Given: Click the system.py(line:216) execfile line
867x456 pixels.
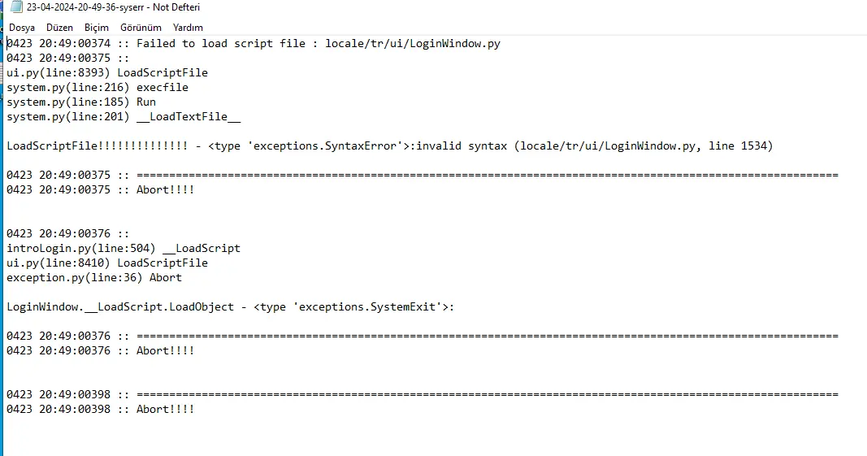Looking at the screenshot, I should click(98, 88).
